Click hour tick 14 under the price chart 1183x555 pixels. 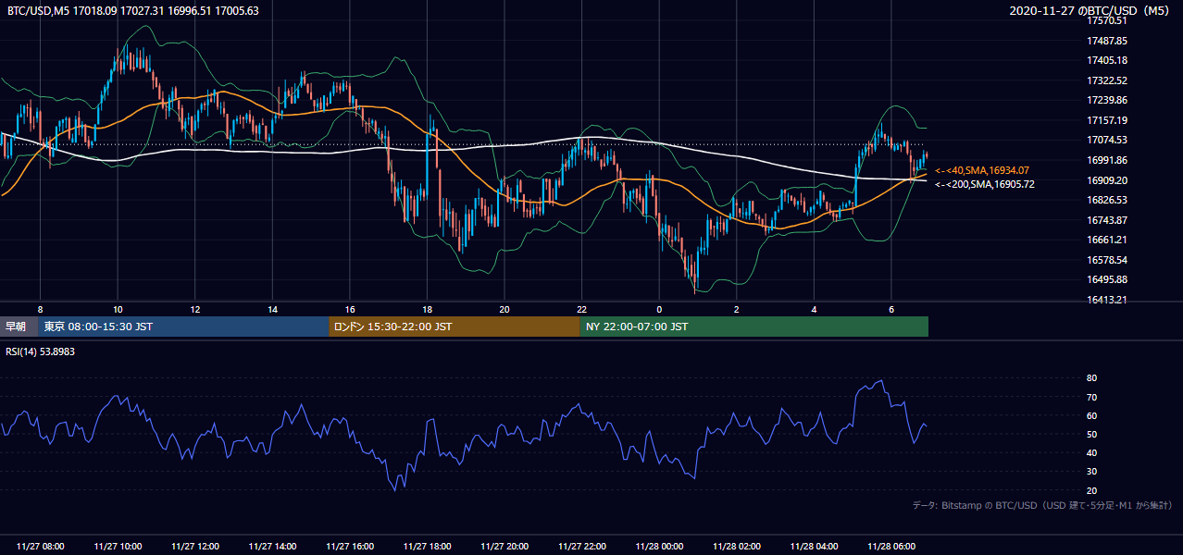[272, 309]
